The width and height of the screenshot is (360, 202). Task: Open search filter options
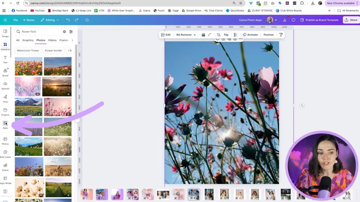point(71,31)
